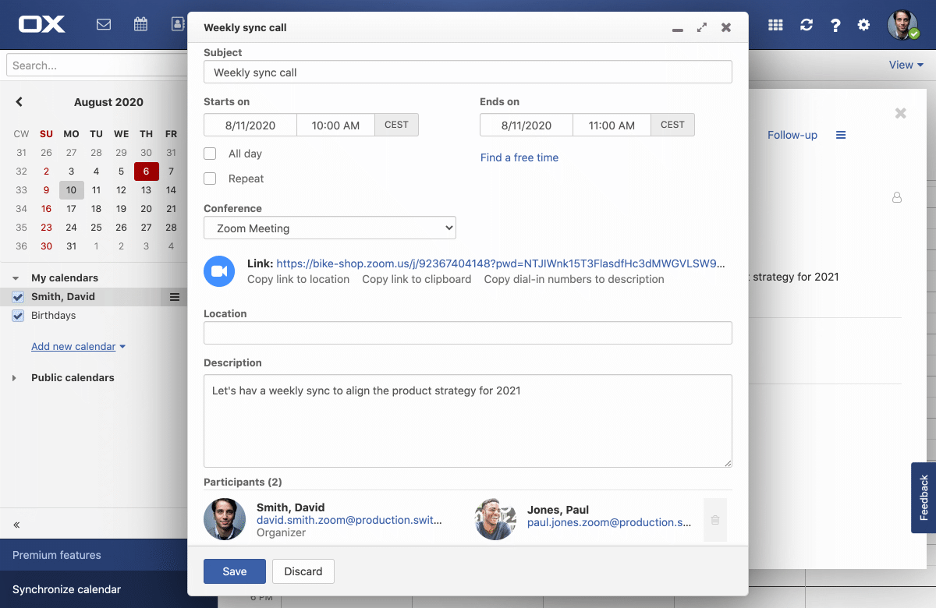936x608 pixels.
Task: Open the Mail app icon
Action: [103, 25]
